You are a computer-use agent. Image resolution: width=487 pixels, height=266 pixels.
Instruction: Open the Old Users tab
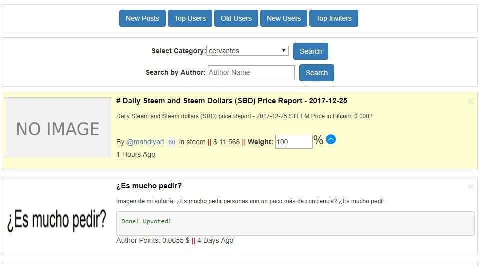[236, 18]
